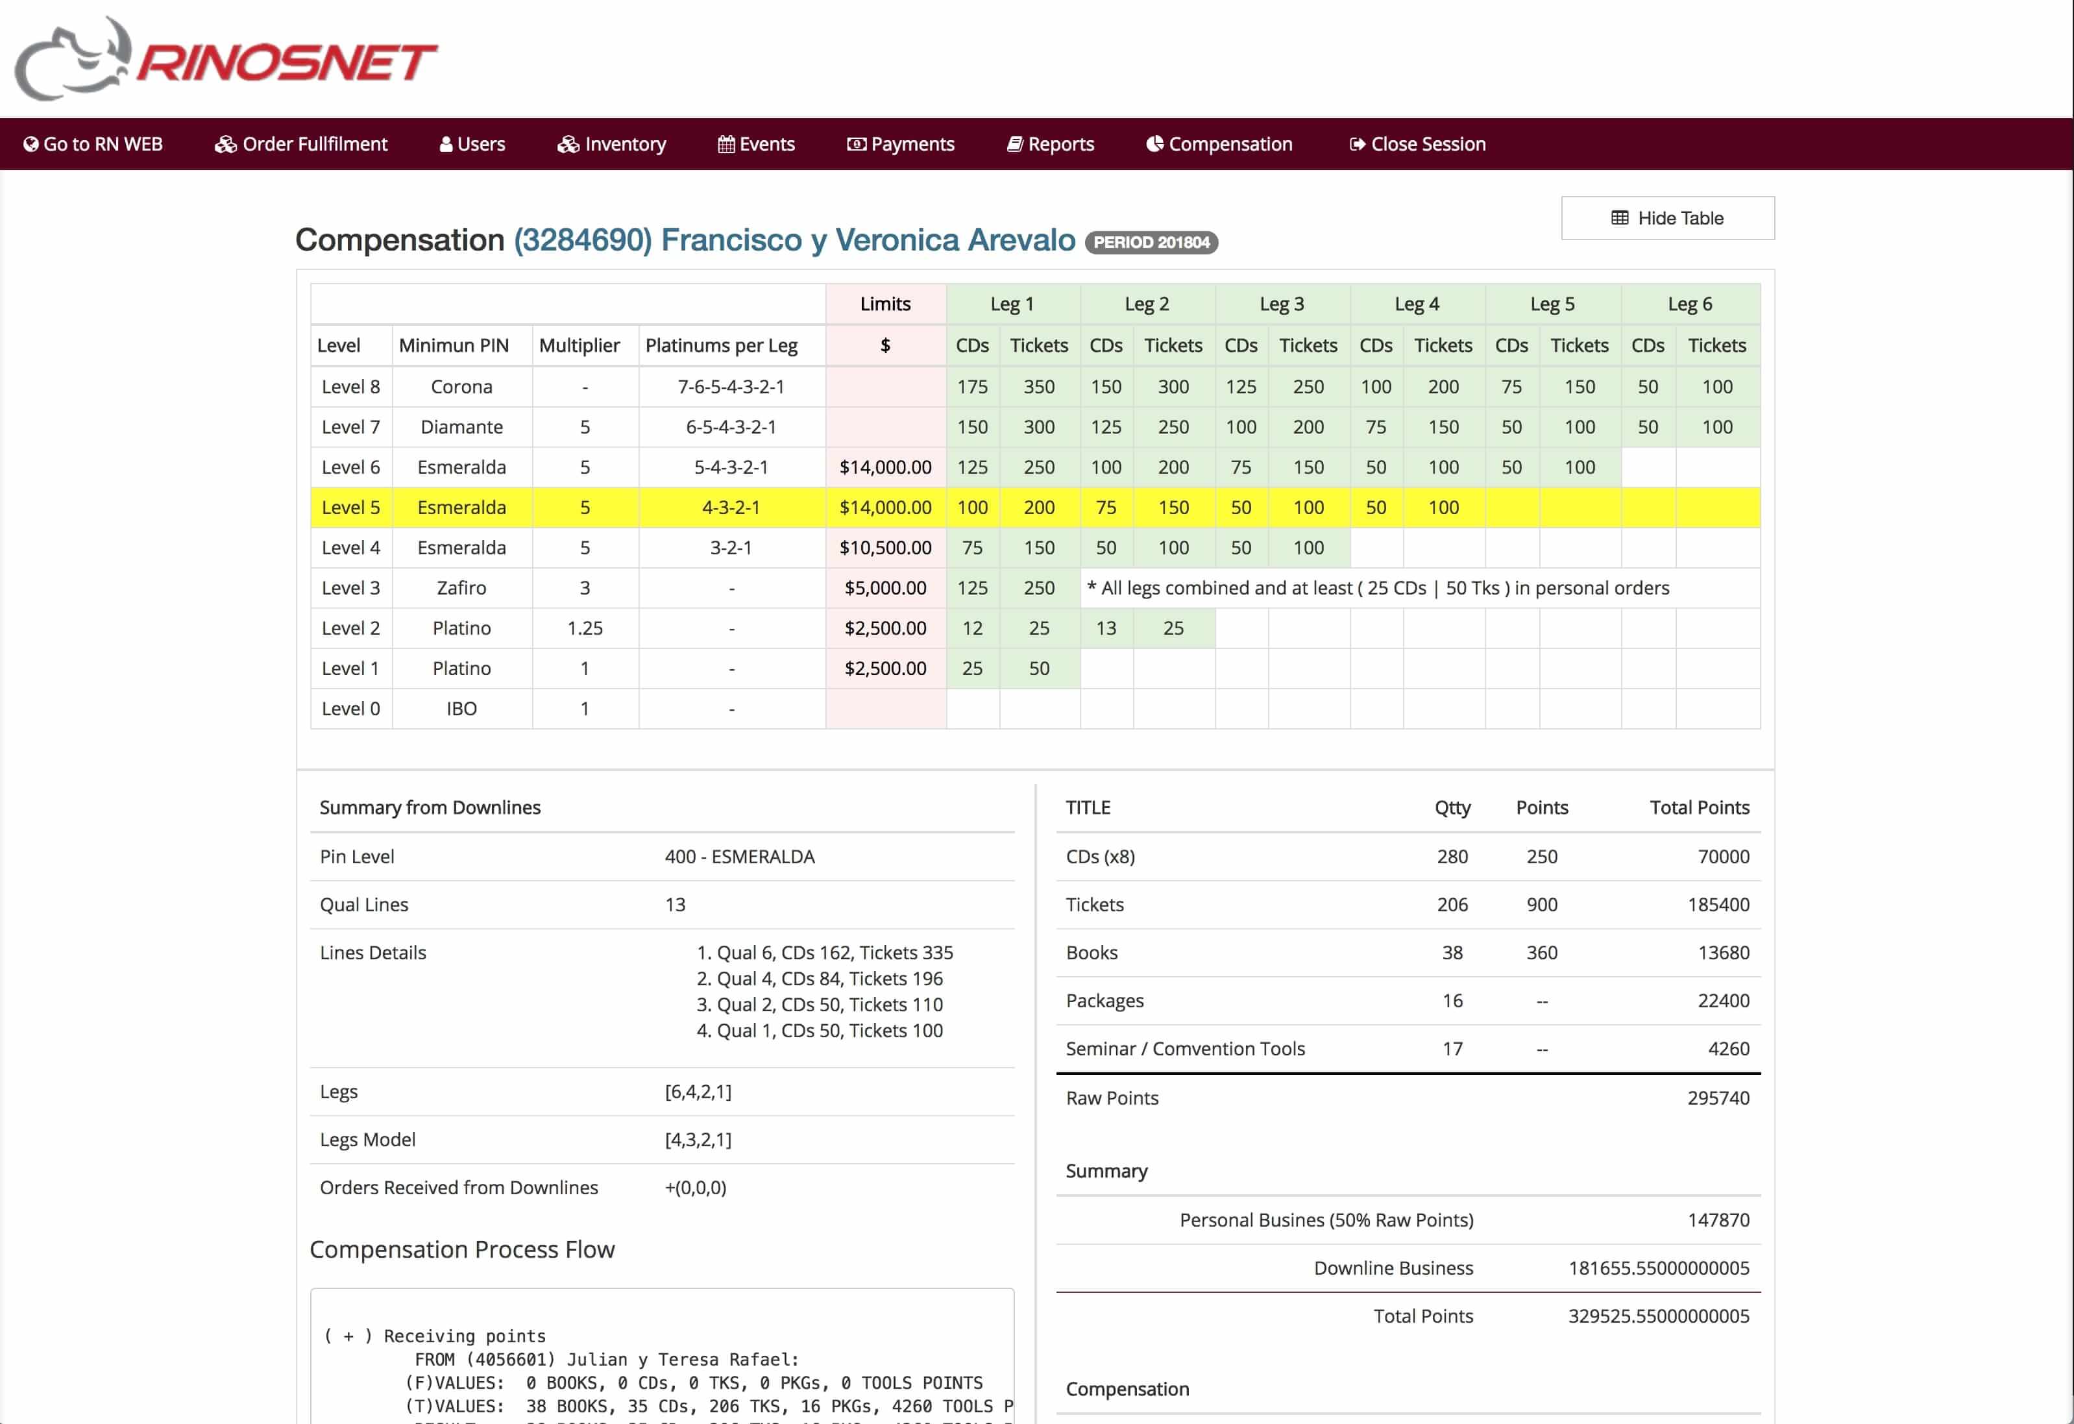Click the Qual Lines value 13
The width and height of the screenshot is (2074, 1424).
coord(675,904)
